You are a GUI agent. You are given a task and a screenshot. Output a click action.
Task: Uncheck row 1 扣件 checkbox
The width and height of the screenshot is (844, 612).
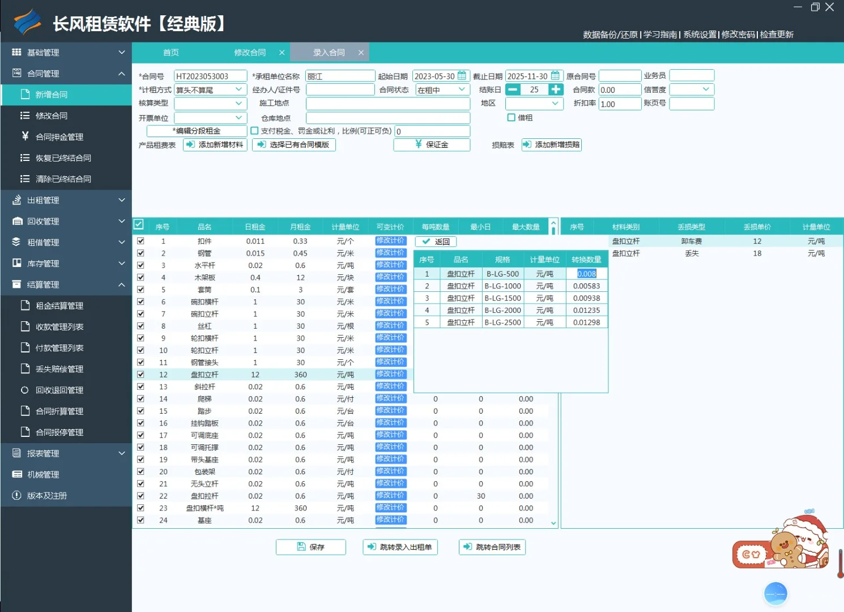(140, 241)
